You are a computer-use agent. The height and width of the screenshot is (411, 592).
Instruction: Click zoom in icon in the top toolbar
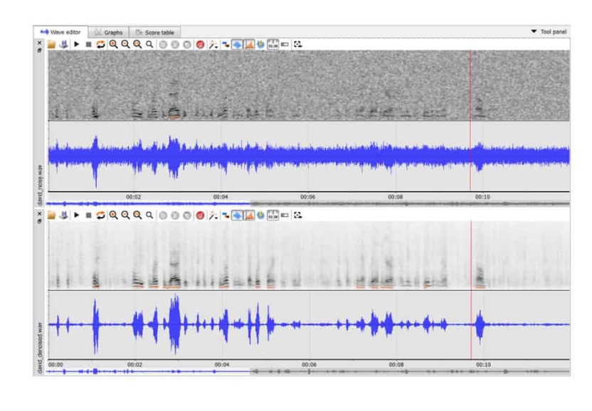(113, 44)
